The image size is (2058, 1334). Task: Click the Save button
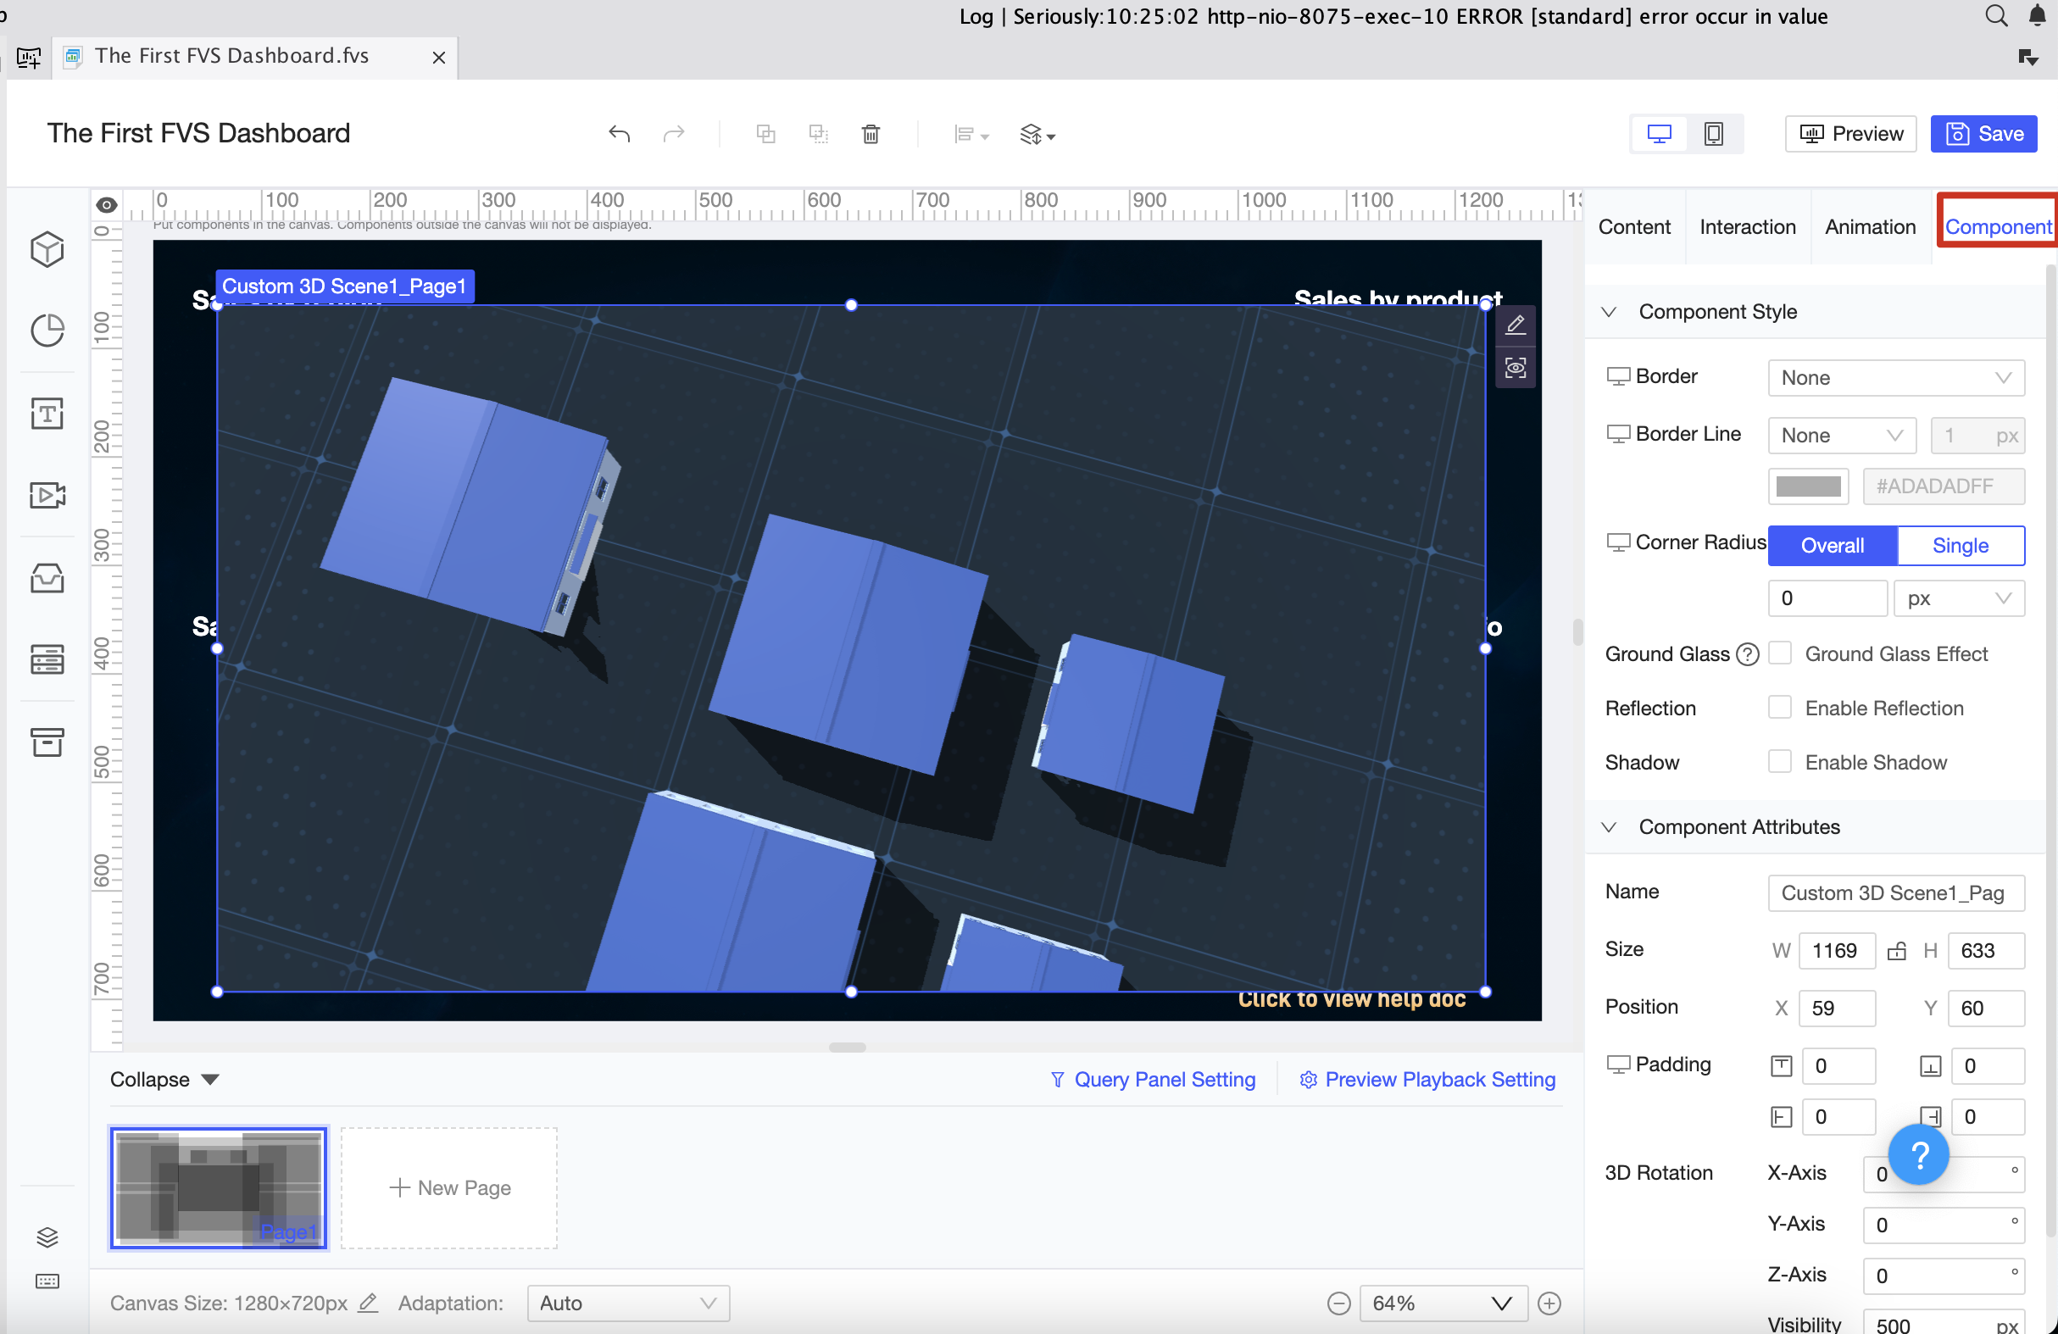click(1983, 133)
